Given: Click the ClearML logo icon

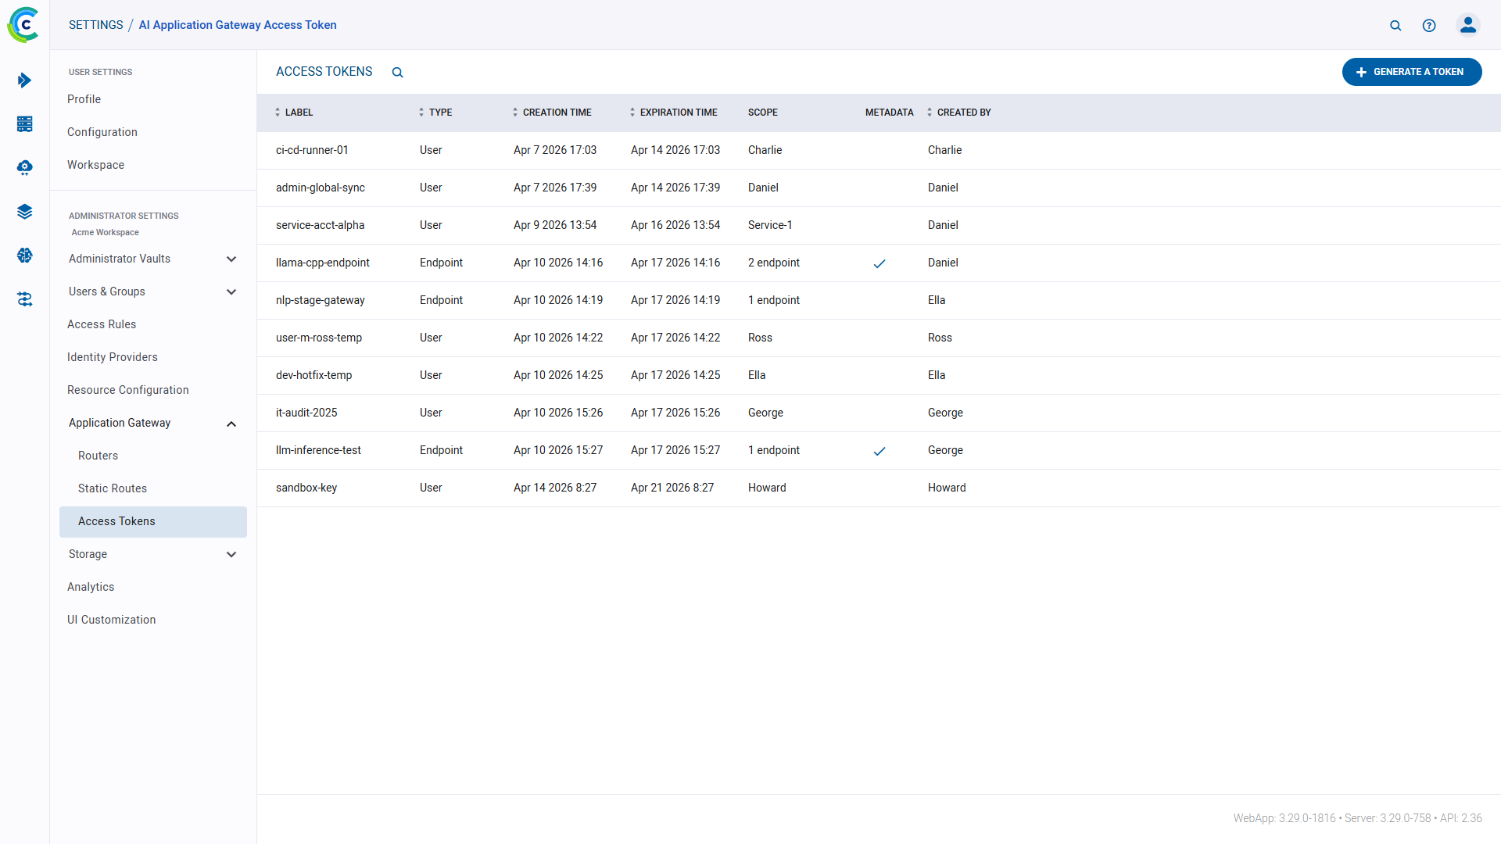Looking at the screenshot, I should tap(23, 25).
